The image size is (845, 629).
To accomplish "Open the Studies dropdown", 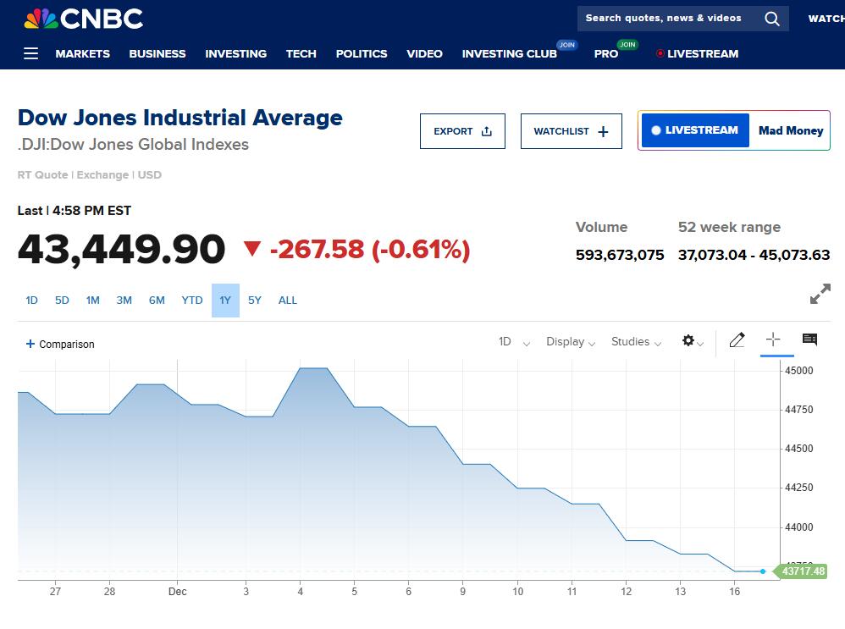I will point(637,342).
